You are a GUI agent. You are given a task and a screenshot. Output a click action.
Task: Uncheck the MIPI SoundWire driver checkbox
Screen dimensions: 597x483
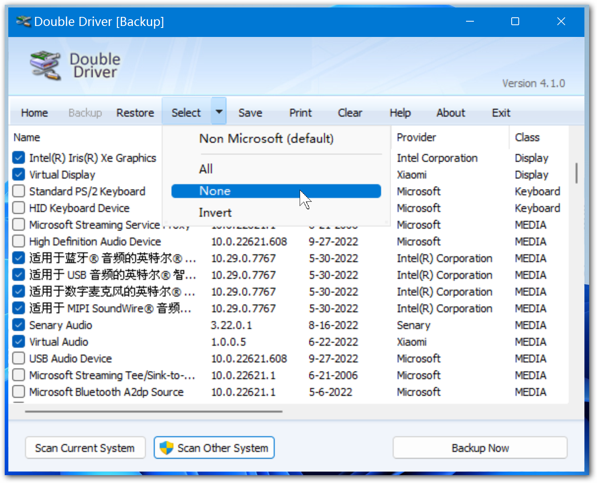18,308
